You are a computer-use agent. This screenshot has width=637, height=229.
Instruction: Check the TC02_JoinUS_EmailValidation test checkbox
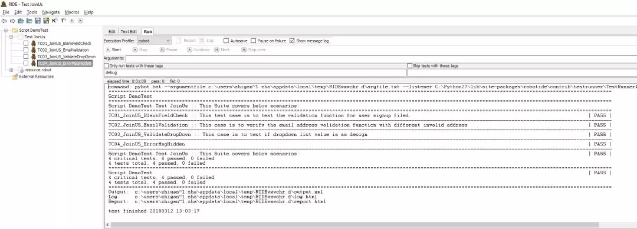(x=26, y=50)
